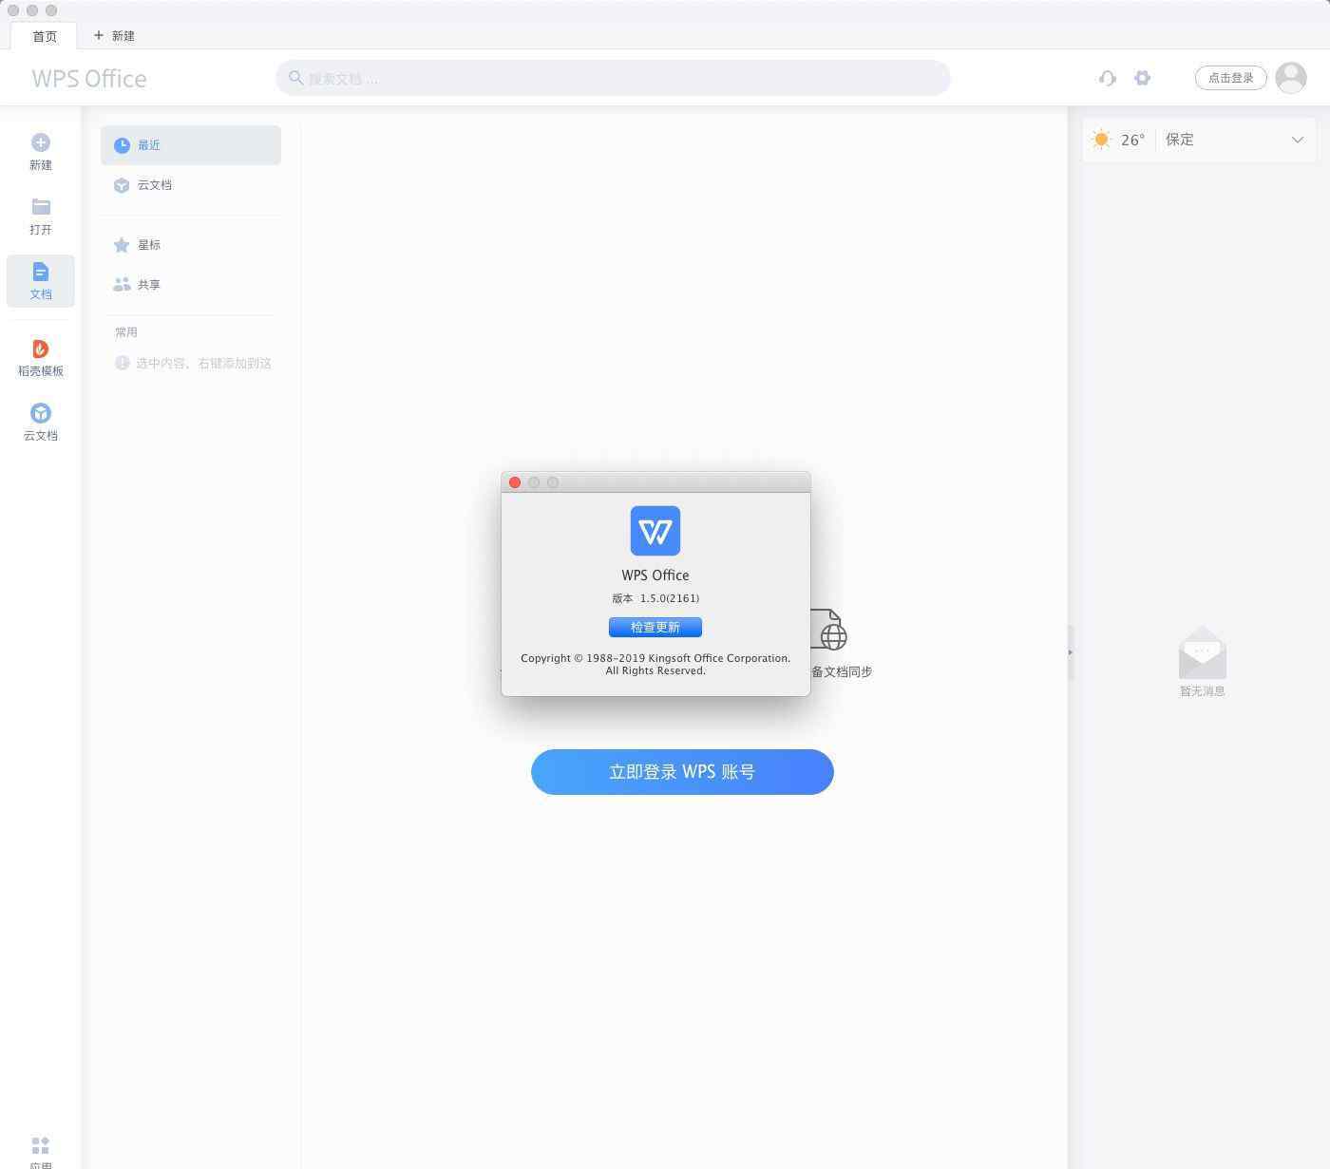1330x1169 pixels.
Task: Open customer service headset icon
Action: (1107, 78)
